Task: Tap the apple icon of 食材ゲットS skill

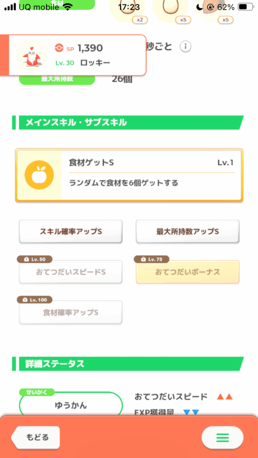Action: tap(39, 175)
